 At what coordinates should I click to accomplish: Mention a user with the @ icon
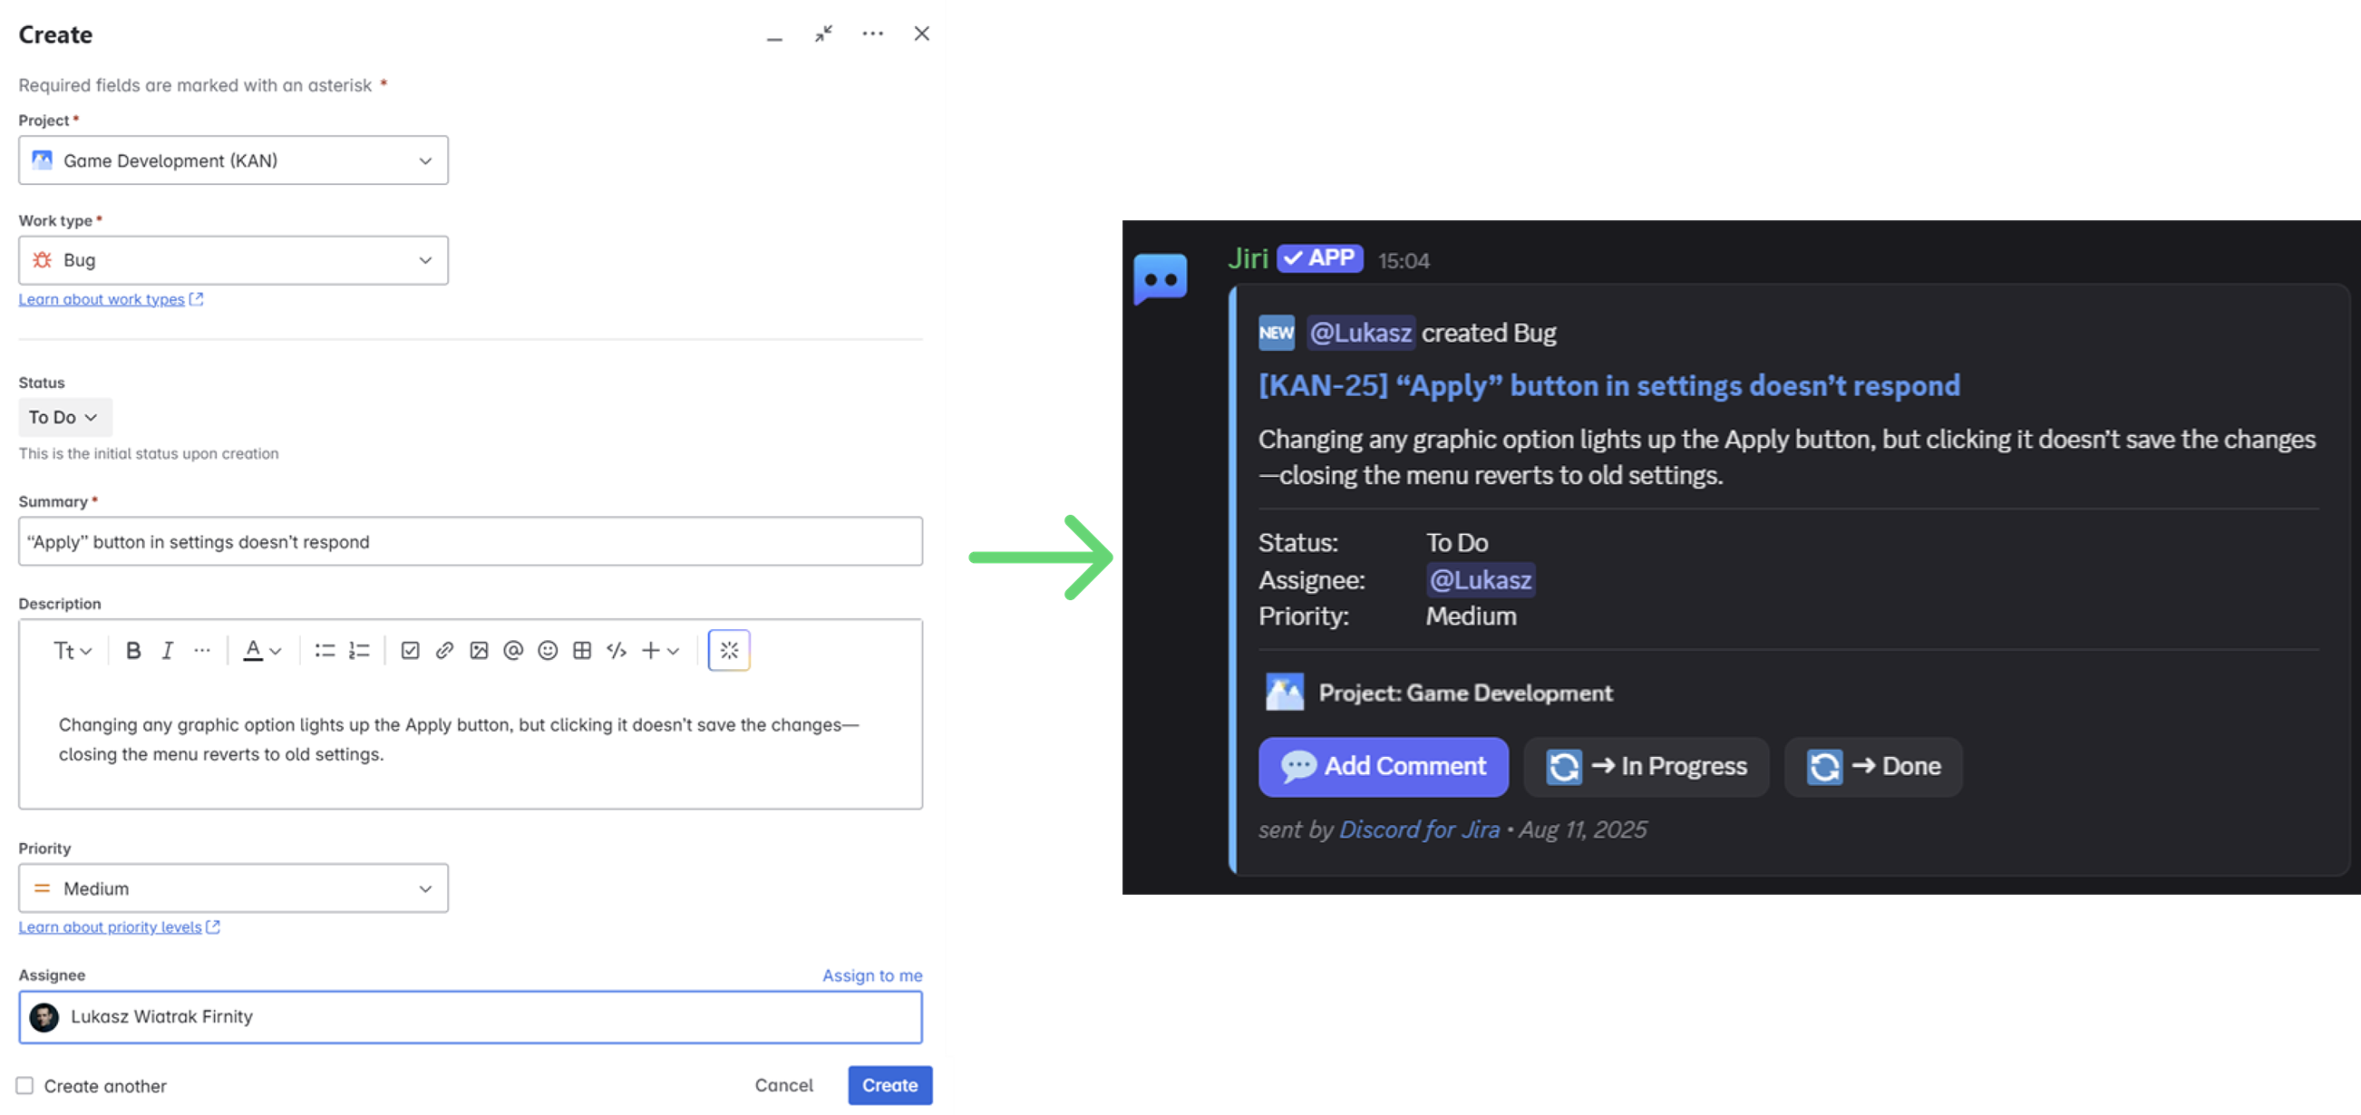click(512, 651)
